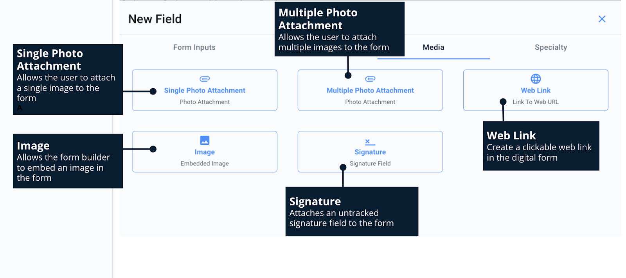Click the Image callout describing embedded images
The image size is (626, 278).
68,160
